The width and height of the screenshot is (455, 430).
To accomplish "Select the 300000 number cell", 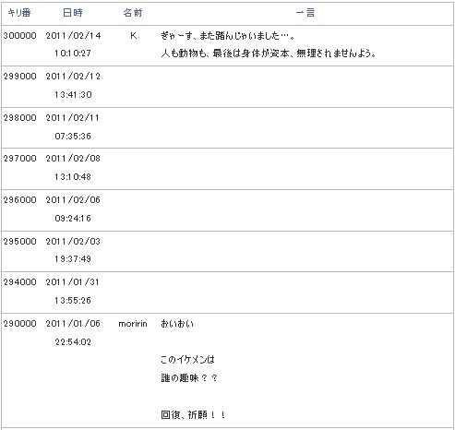I will [19, 36].
